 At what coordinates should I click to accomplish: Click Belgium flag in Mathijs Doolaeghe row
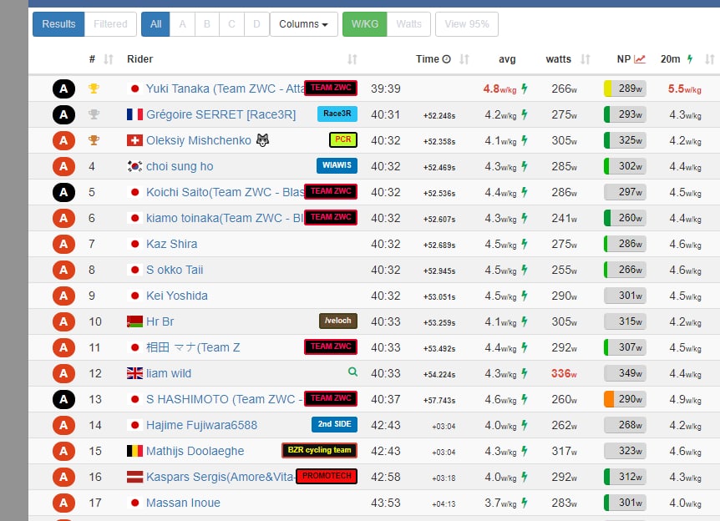coord(134,451)
